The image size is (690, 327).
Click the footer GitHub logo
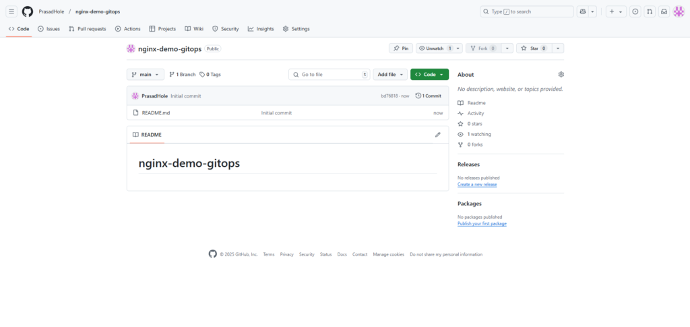[212, 254]
